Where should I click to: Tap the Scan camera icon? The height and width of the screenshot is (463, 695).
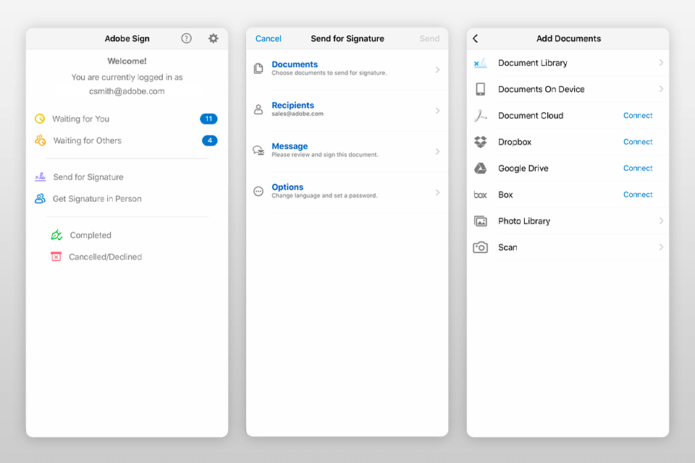pos(481,247)
